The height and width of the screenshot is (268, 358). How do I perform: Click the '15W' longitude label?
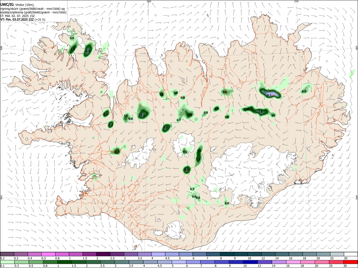coord(296,1)
